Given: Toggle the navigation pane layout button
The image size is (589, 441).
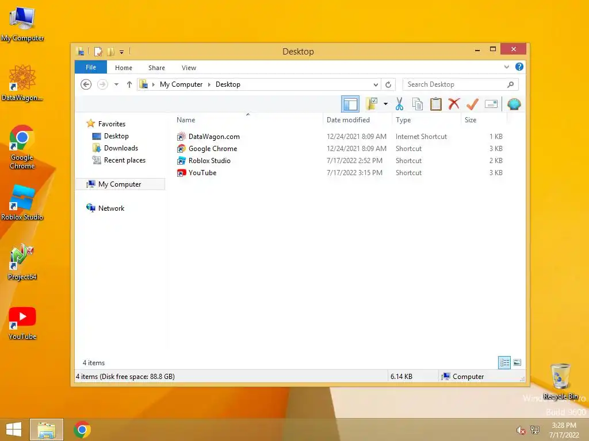Looking at the screenshot, I should pos(350,104).
